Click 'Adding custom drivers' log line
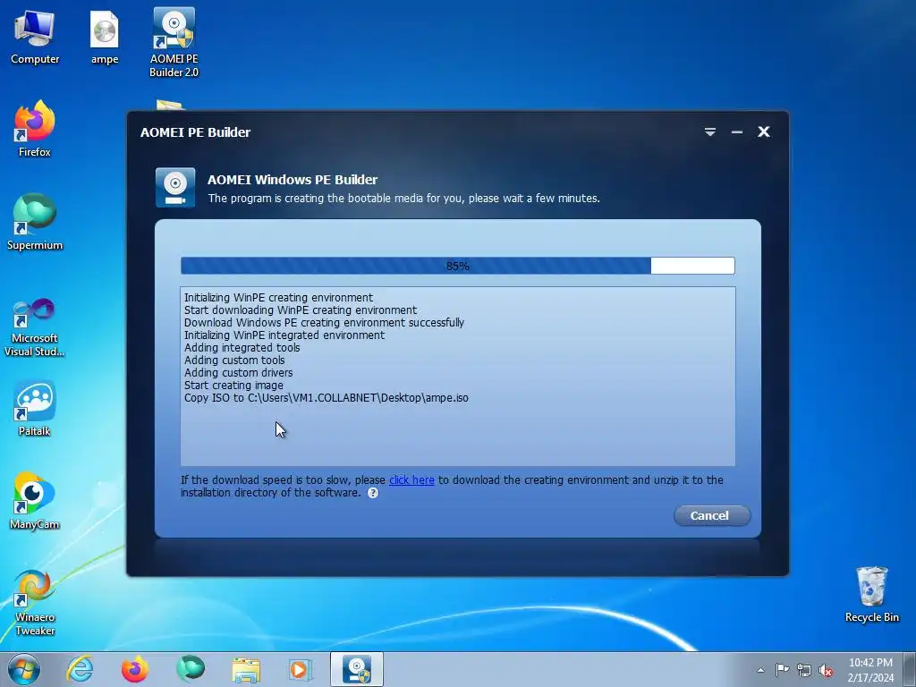The image size is (916, 687). pyautogui.click(x=238, y=373)
